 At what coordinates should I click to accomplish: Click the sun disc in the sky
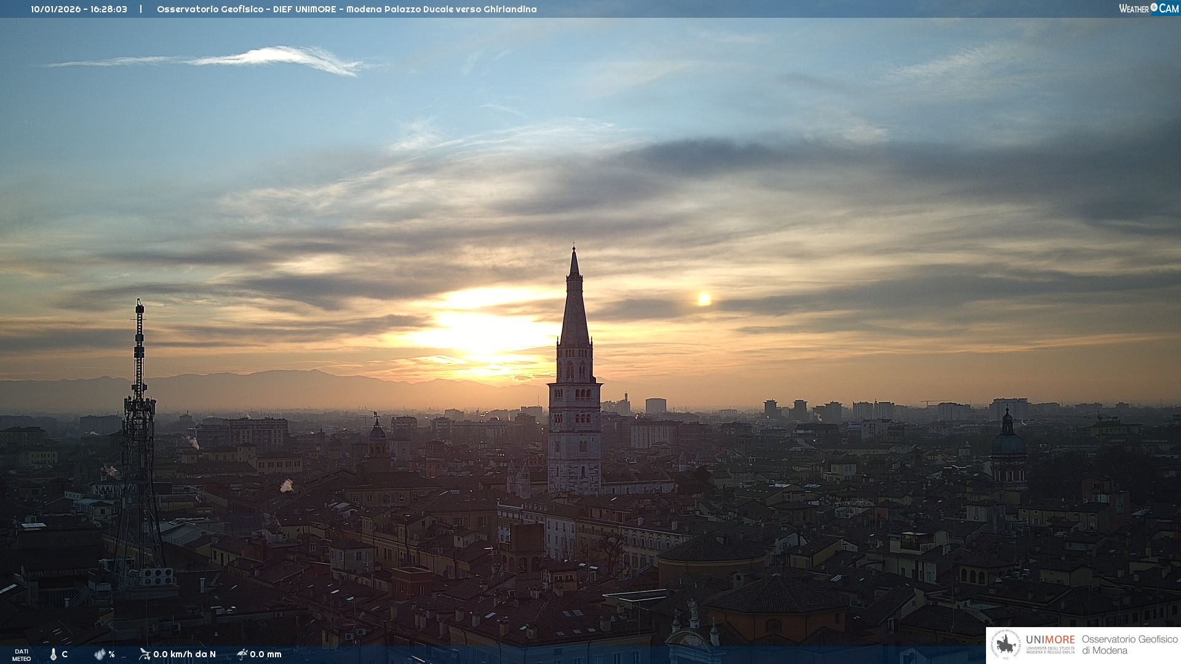(x=704, y=299)
